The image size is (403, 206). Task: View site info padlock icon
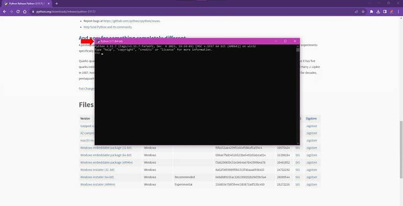pyautogui.click(x=33, y=12)
